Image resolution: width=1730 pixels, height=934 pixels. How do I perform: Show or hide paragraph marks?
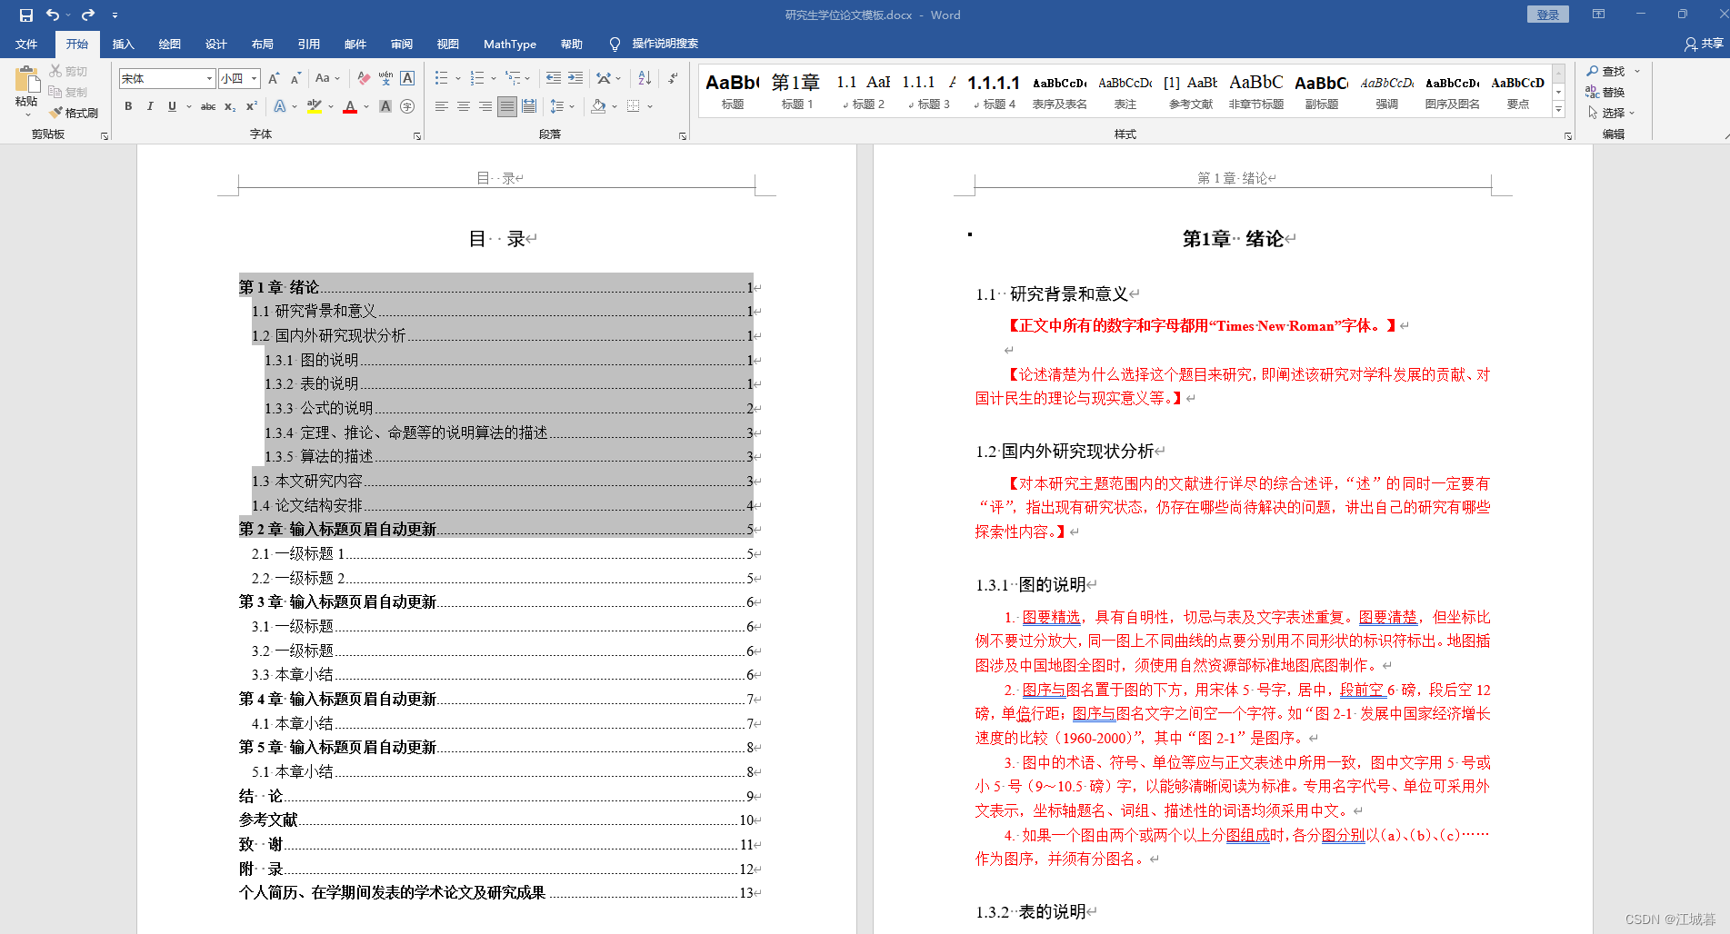(673, 79)
